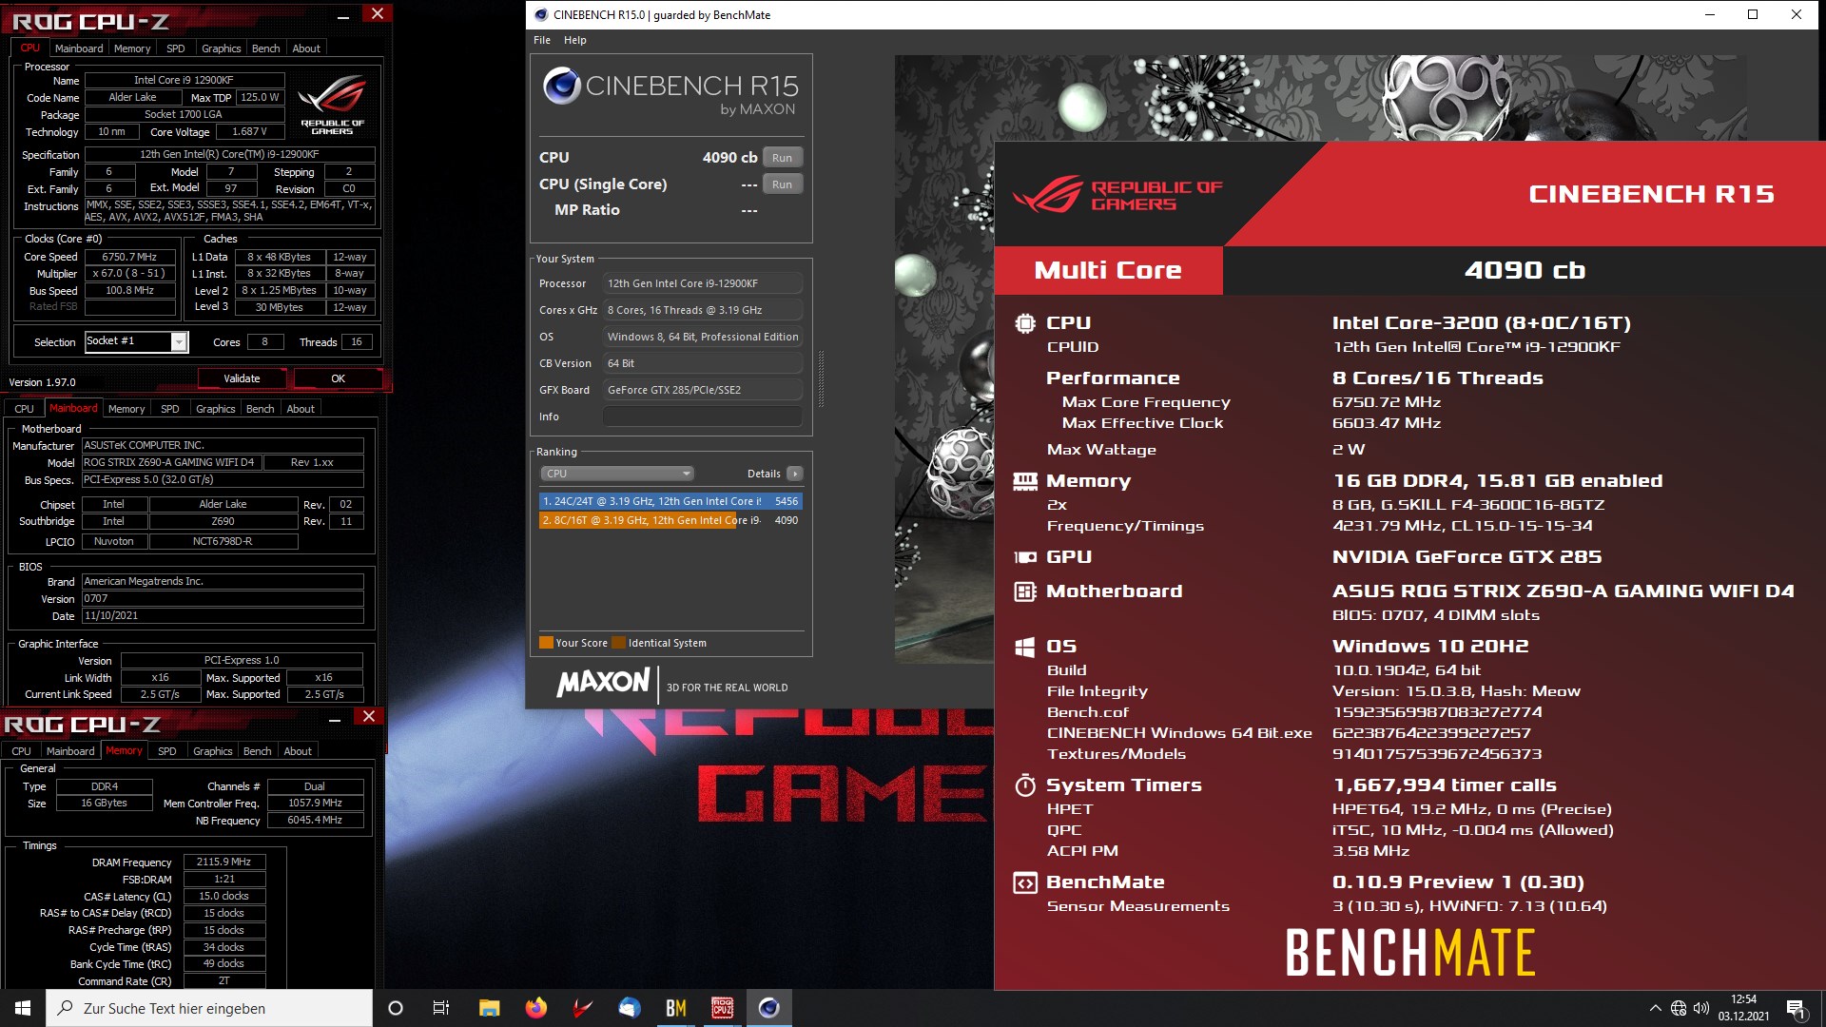The height and width of the screenshot is (1027, 1826).
Task: Select ranking entry 8C/16T score 4090
Action: (670, 520)
